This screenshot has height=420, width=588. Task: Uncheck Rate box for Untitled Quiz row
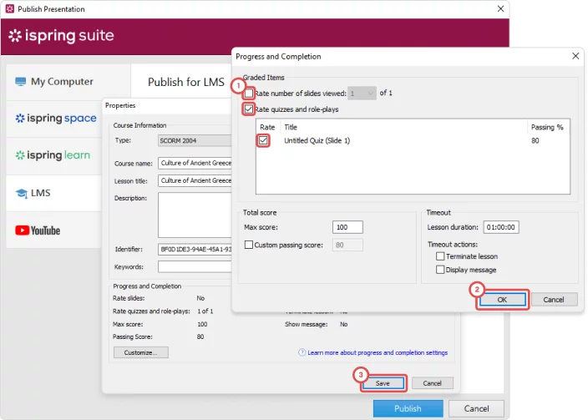pyautogui.click(x=263, y=140)
